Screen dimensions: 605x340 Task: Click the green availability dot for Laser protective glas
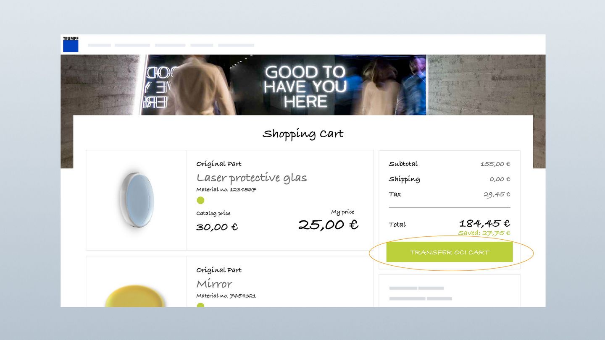pos(200,200)
